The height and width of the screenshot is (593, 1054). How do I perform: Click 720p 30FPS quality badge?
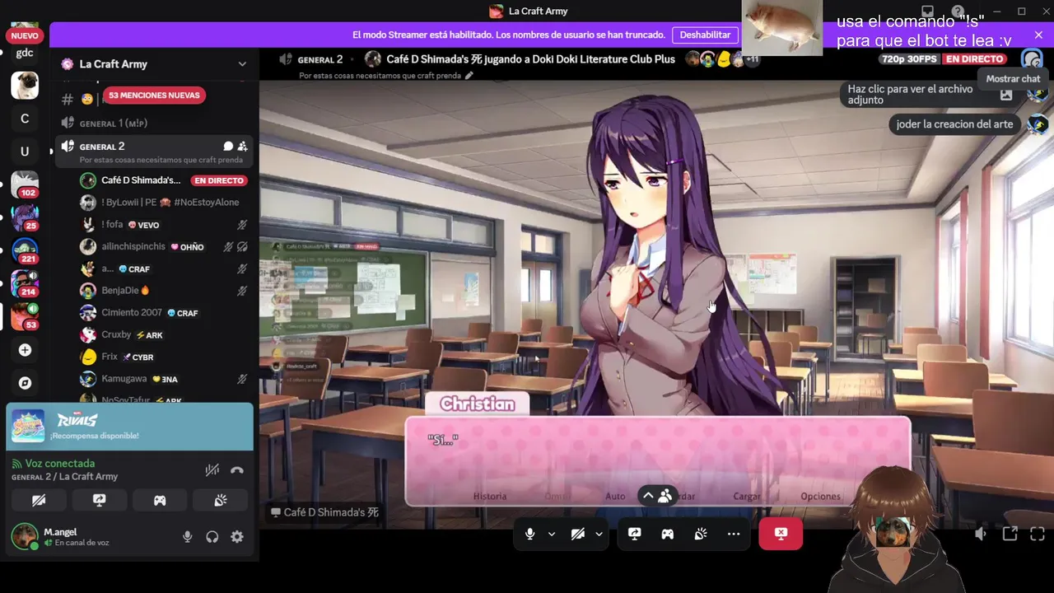coord(909,59)
